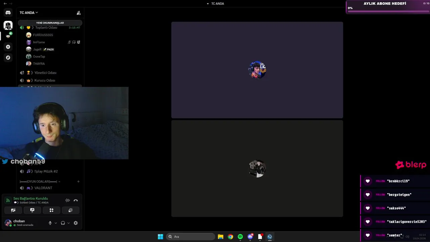The image size is (430, 242).
Task: Click the AYLIK ABONE HEDEFİ progress bar
Action: tap(388, 11)
